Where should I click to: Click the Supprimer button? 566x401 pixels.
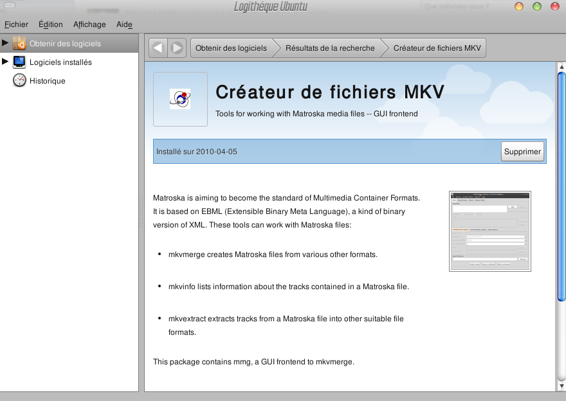point(522,152)
